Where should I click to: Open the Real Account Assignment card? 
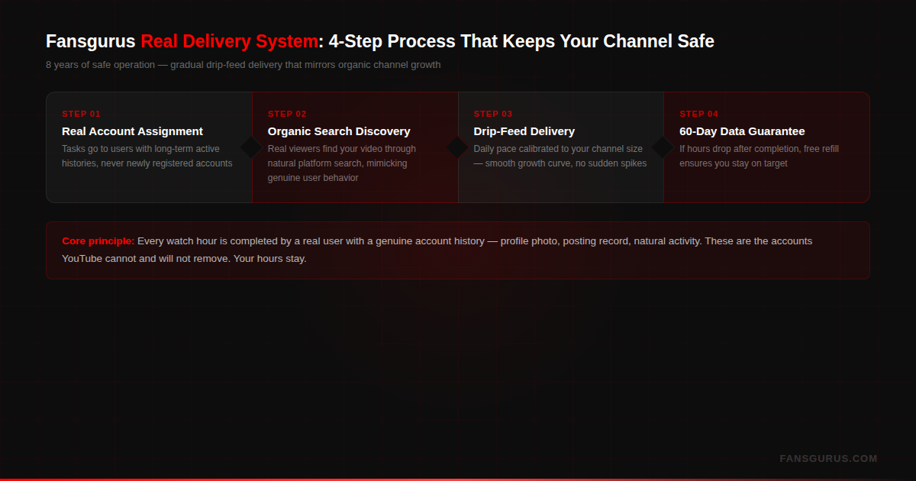[x=149, y=147]
